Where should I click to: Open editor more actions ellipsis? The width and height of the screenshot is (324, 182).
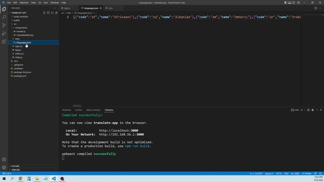[320, 8]
